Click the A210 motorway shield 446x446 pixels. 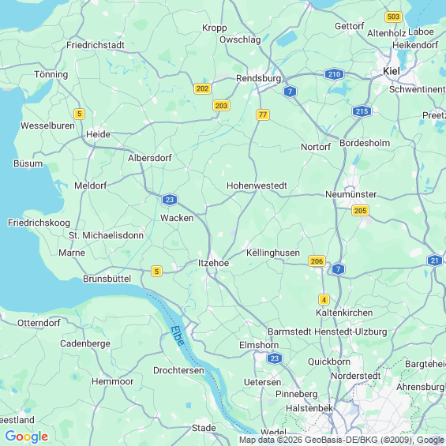334,74
